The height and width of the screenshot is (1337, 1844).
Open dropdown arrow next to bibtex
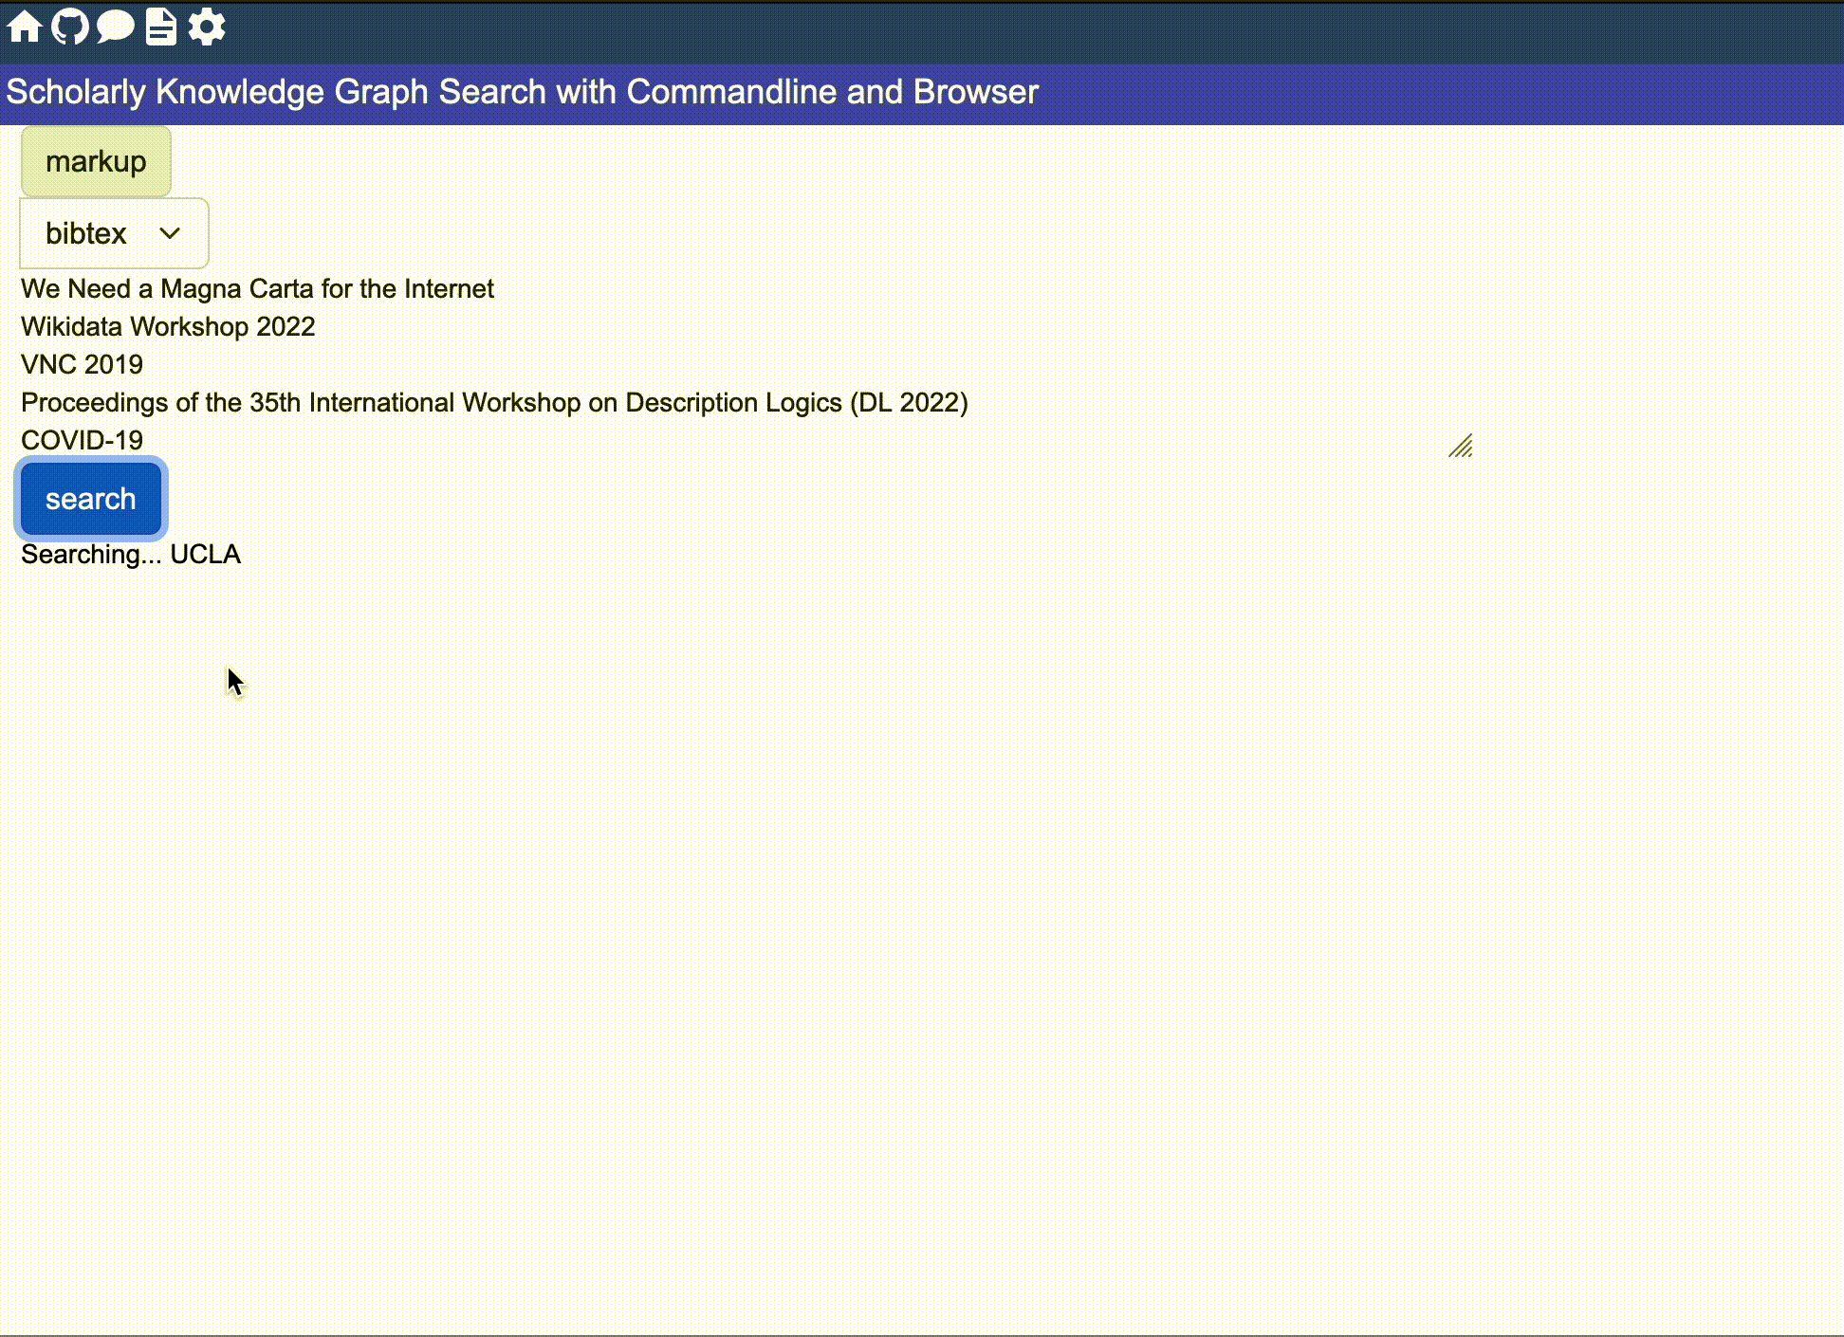169,233
